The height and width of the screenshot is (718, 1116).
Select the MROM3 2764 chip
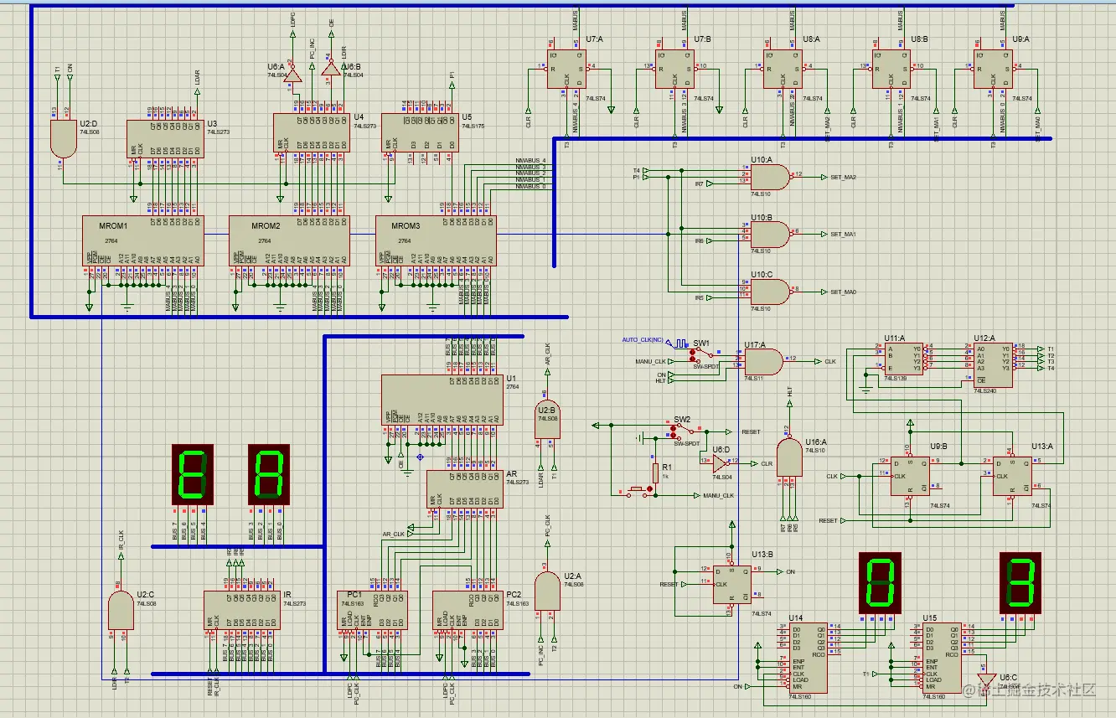(x=436, y=241)
